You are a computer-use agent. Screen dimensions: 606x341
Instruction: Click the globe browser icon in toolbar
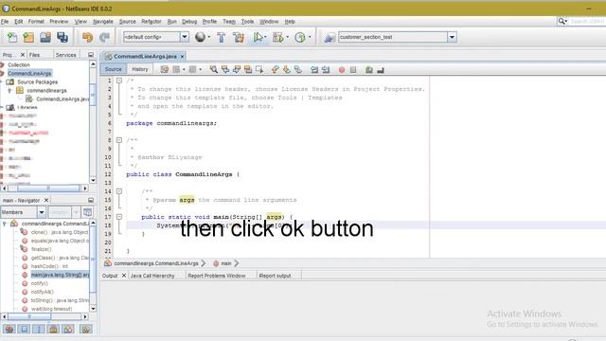click(200, 37)
